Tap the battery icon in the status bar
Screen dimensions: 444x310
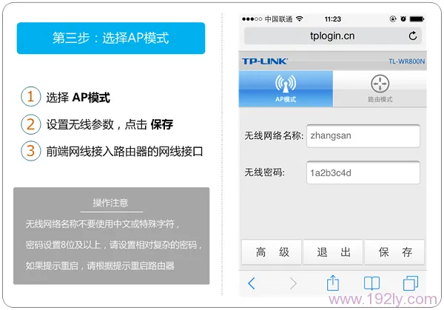point(417,18)
